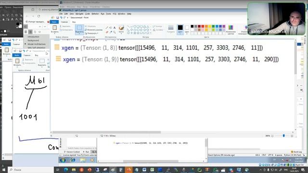The image size is (308, 173).
Task: Click the Paint canvas horizontal scrollbar
Action: (x=107, y=132)
